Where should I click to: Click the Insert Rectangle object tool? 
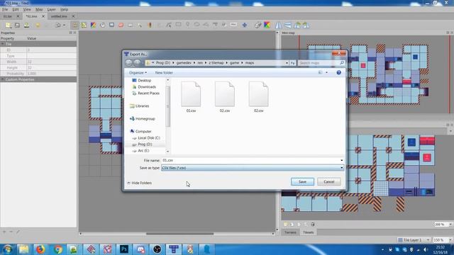point(178,25)
